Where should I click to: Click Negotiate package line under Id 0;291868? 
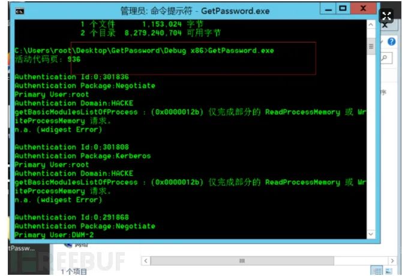(x=85, y=226)
